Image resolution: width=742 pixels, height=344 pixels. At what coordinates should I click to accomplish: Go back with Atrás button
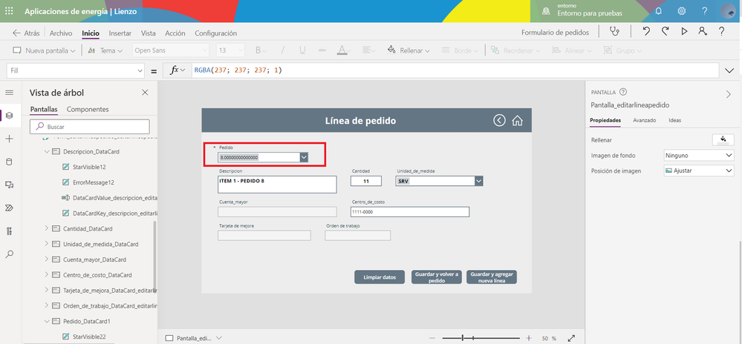(x=26, y=33)
